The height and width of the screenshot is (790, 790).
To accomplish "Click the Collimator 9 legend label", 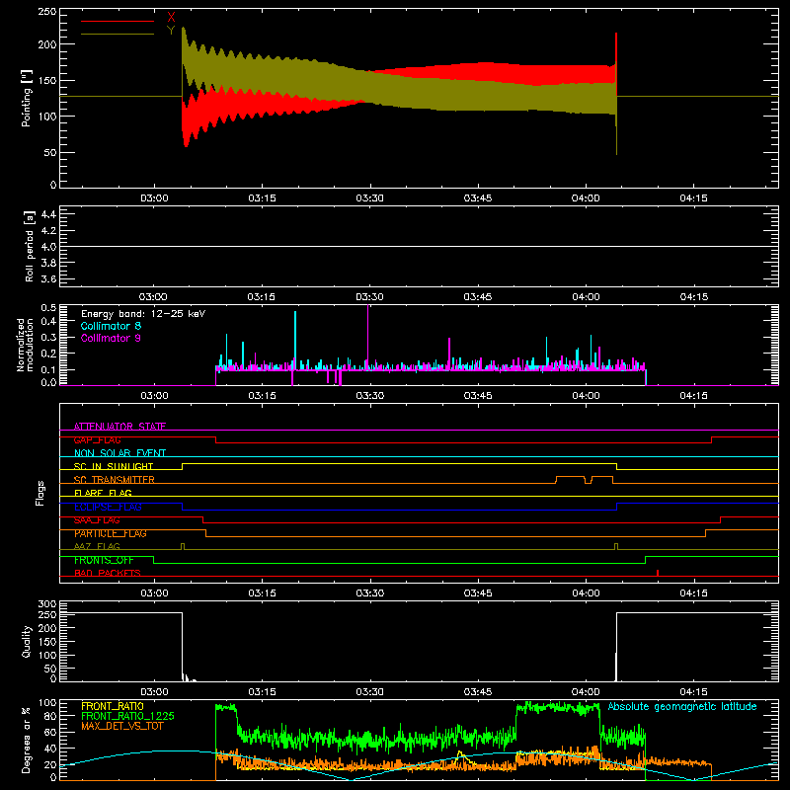I will [x=111, y=338].
